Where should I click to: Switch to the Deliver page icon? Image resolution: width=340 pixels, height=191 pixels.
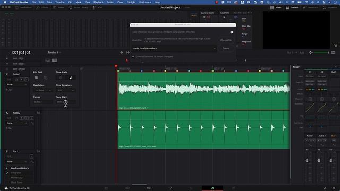234,188
